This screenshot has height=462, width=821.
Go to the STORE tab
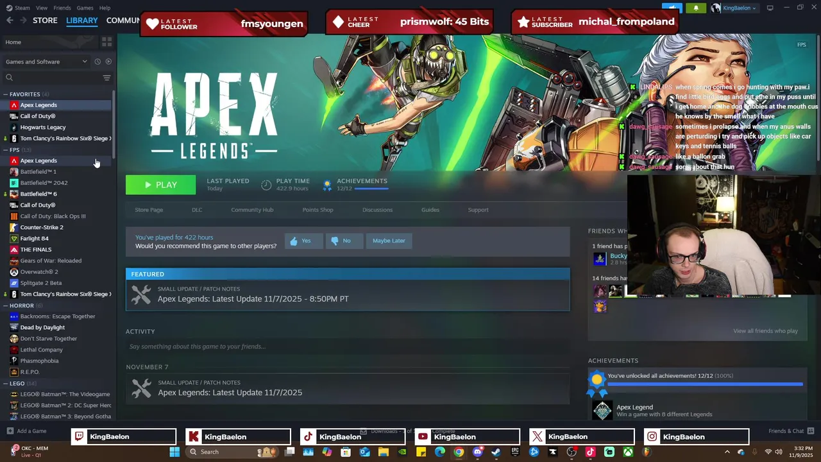coord(45,21)
